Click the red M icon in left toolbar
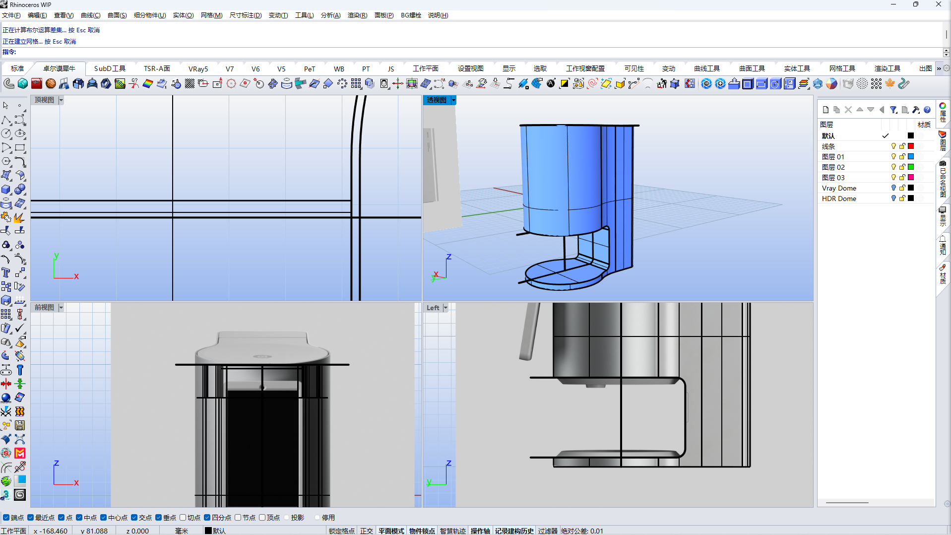 tap(20, 453)
